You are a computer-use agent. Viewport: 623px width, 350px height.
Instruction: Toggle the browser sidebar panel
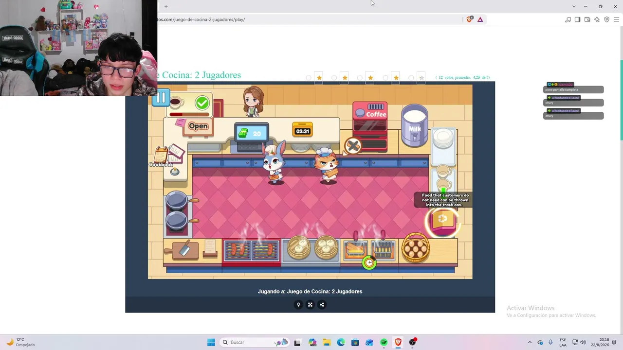577,19
